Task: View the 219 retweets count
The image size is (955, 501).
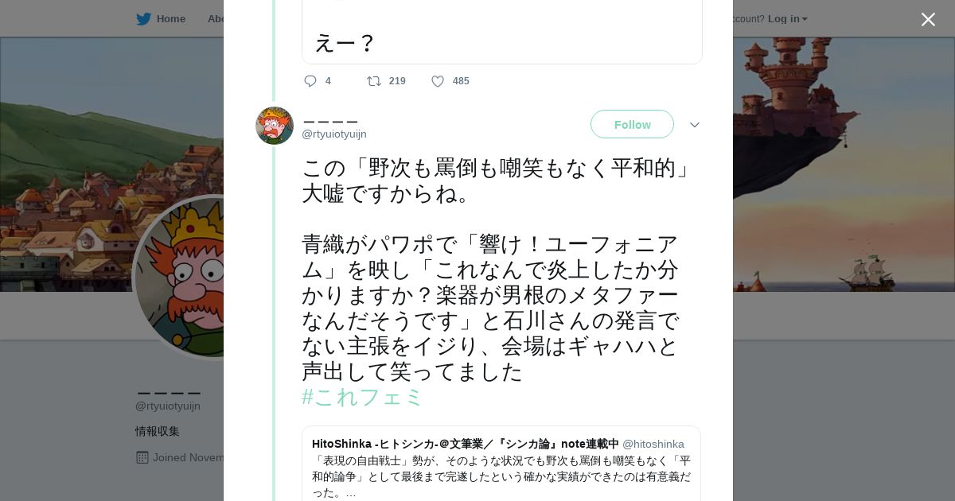Action: [397, 81]
